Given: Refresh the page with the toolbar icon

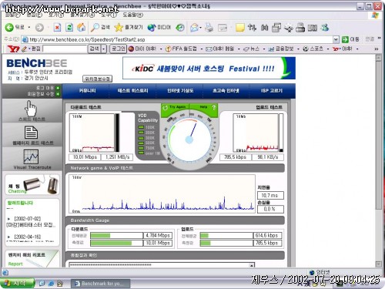Looking at the screenshot, I should point(69,27).
